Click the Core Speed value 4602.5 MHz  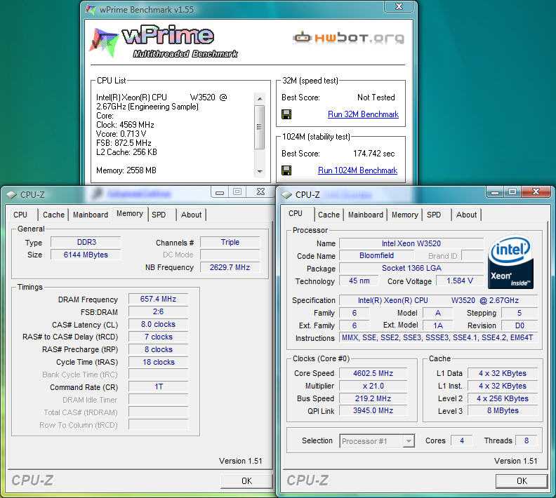[x=373, y=373]
